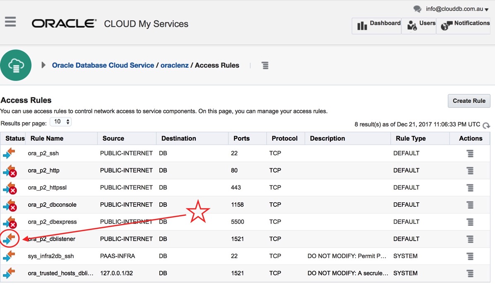The width and height of the screenshot is (495, 289).
Task: Open the Users tab
Action: coord(419,25)
